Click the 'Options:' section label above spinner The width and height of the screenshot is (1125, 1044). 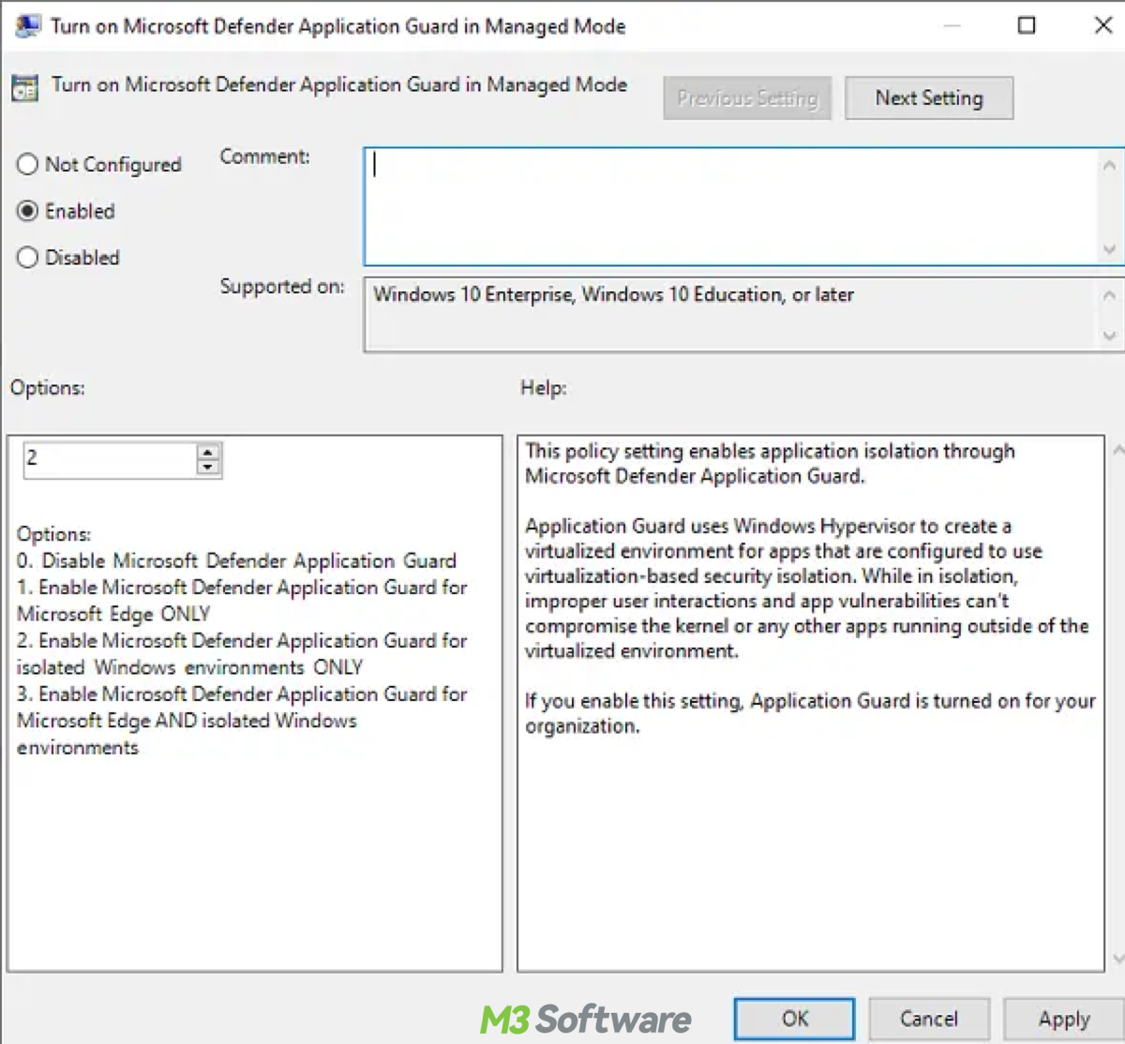(48, 388)
